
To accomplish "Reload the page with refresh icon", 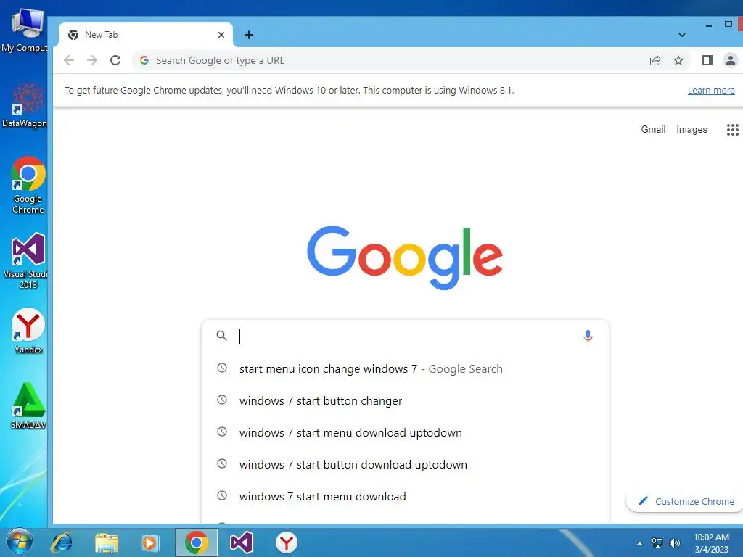I will click(115, 60).
